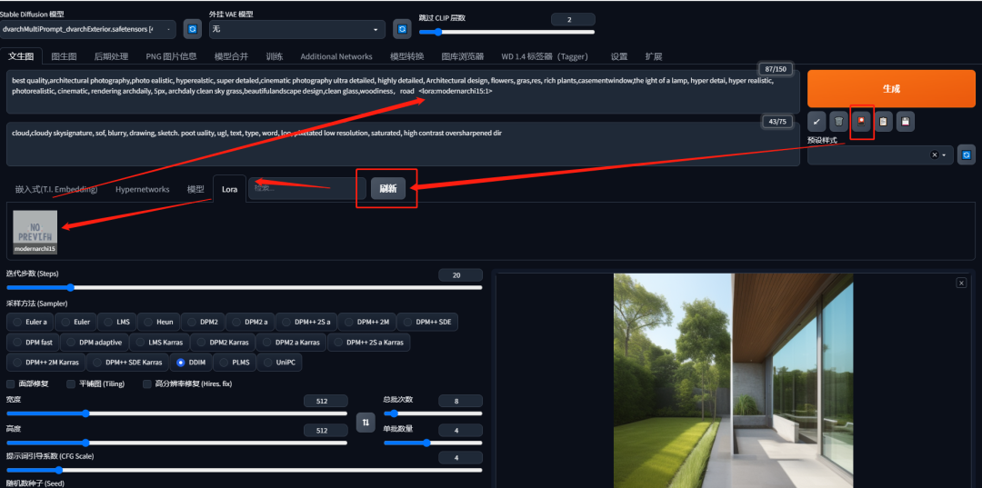This screenshot has height=488, width=982.
Task: Select the Euler a sampler
Action: [31, 323]
